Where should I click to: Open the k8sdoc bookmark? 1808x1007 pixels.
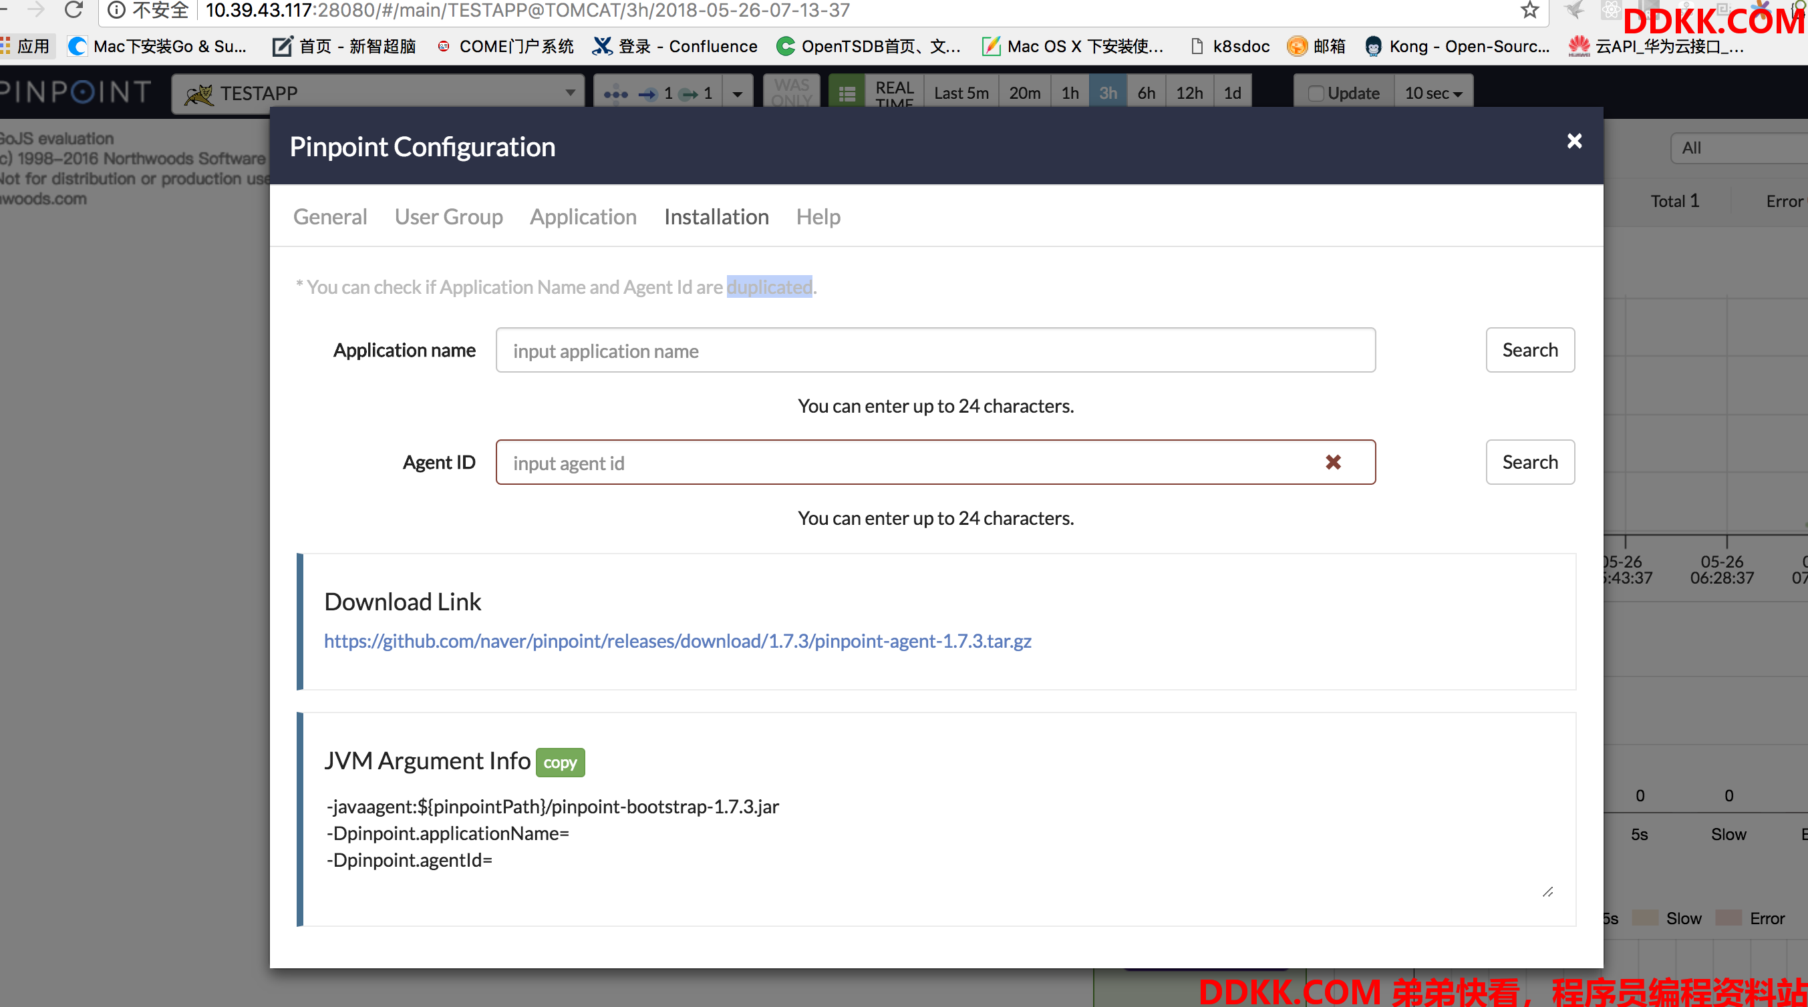1229,46
